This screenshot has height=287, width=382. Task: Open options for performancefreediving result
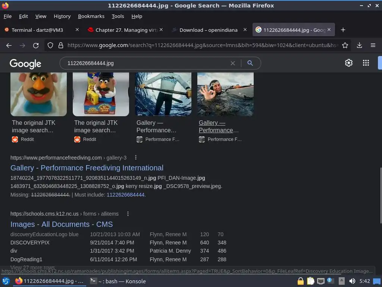tap(136, 158)
